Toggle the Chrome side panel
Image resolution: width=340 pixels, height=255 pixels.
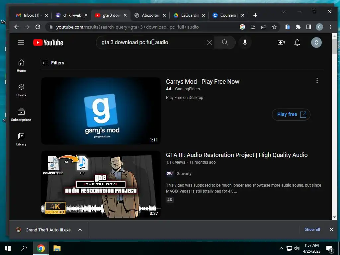point(309,27)
